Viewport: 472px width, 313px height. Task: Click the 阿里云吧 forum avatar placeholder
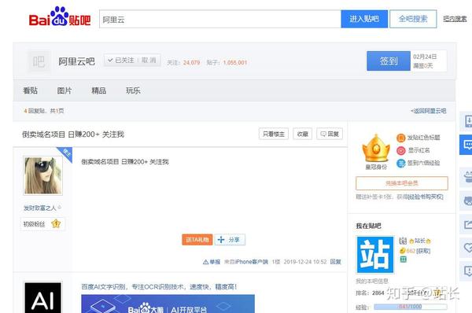[39, 61]
